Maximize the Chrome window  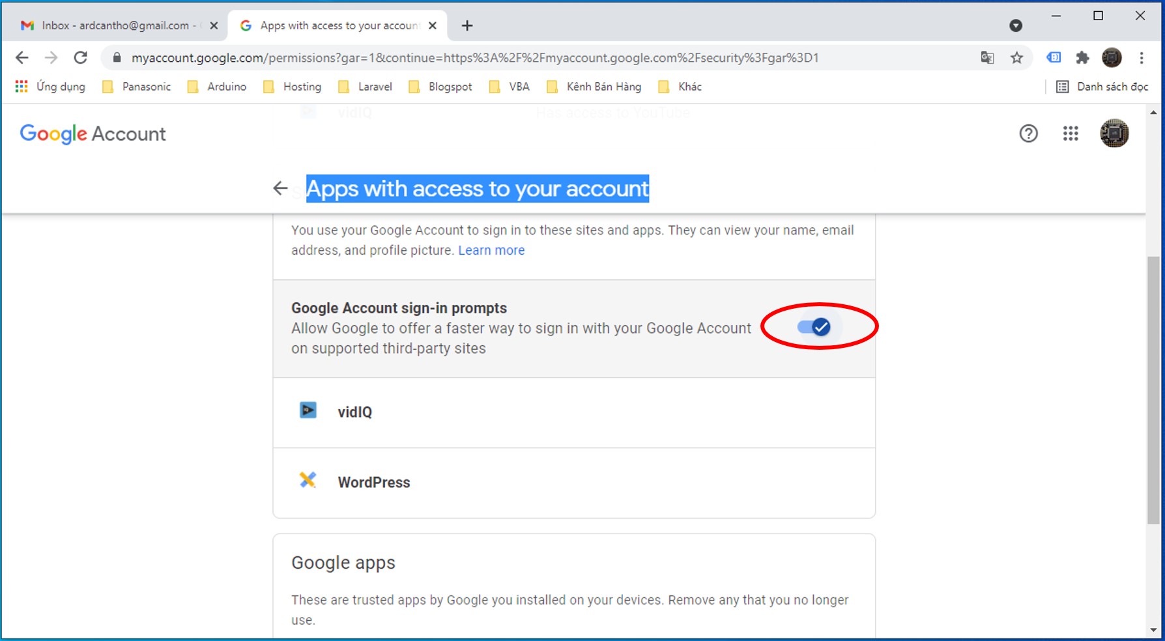pyautogui.click(x=1098, y=16)
